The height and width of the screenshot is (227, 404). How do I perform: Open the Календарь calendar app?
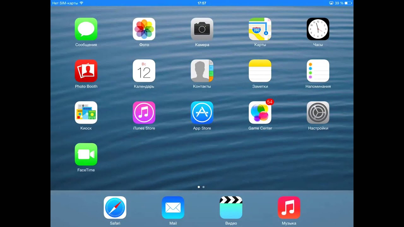tap(144, 71)
